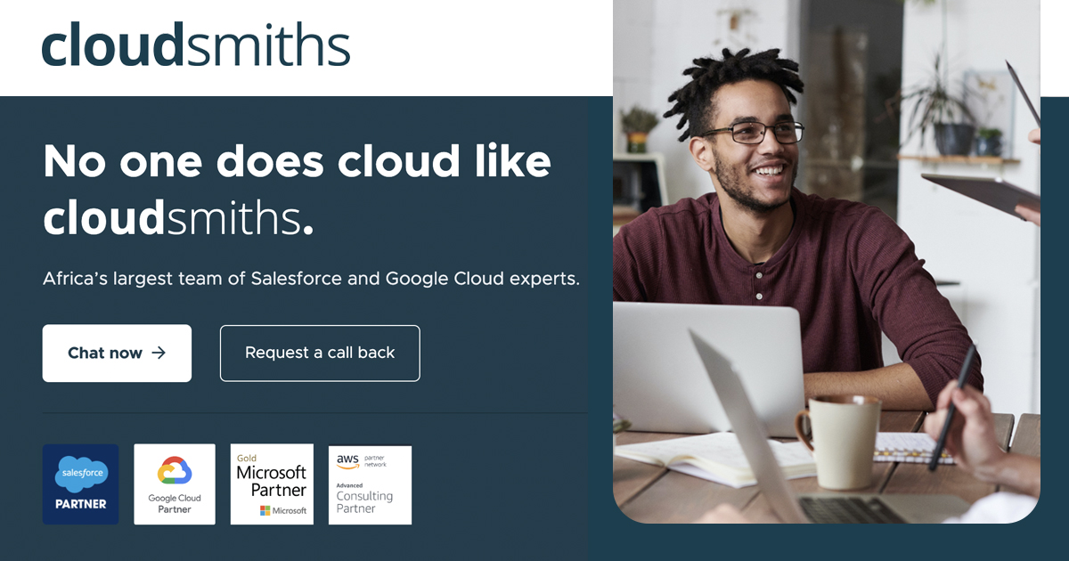Click the Microsoft four-square logo

(x=265, y=510)
